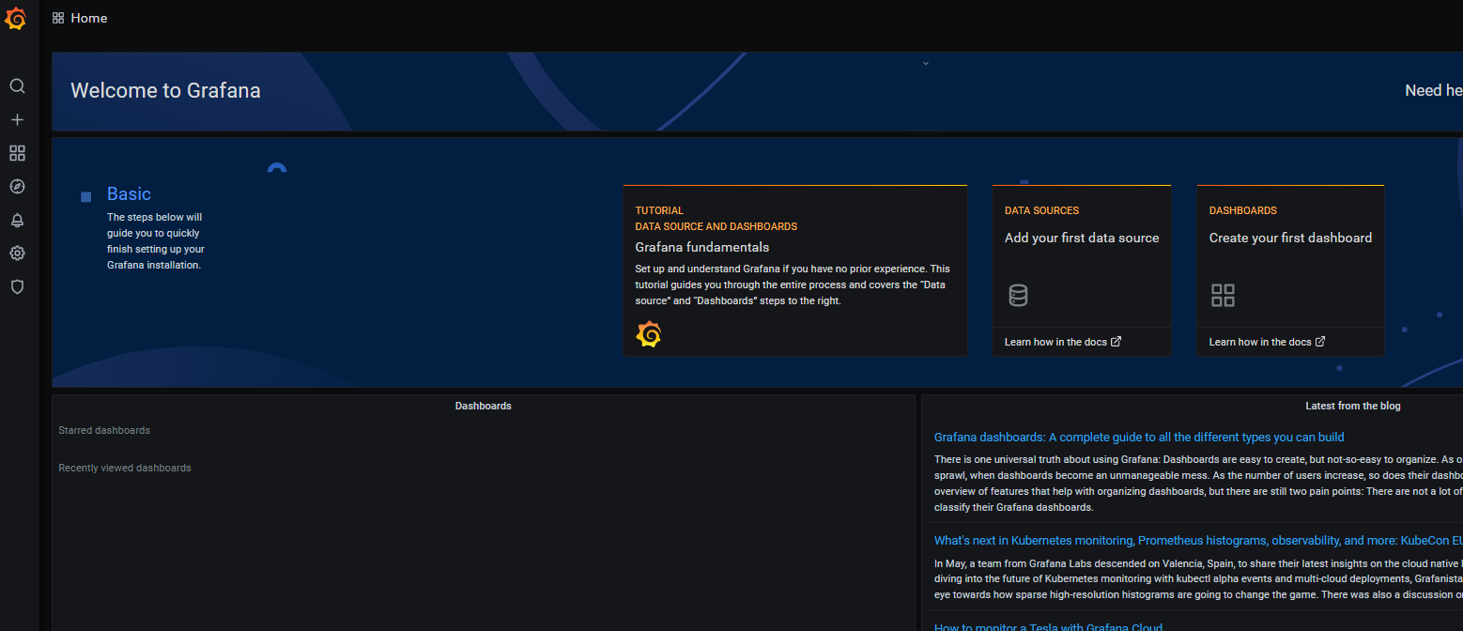Click the Recently viewed dashboards heading

[125, 468]
